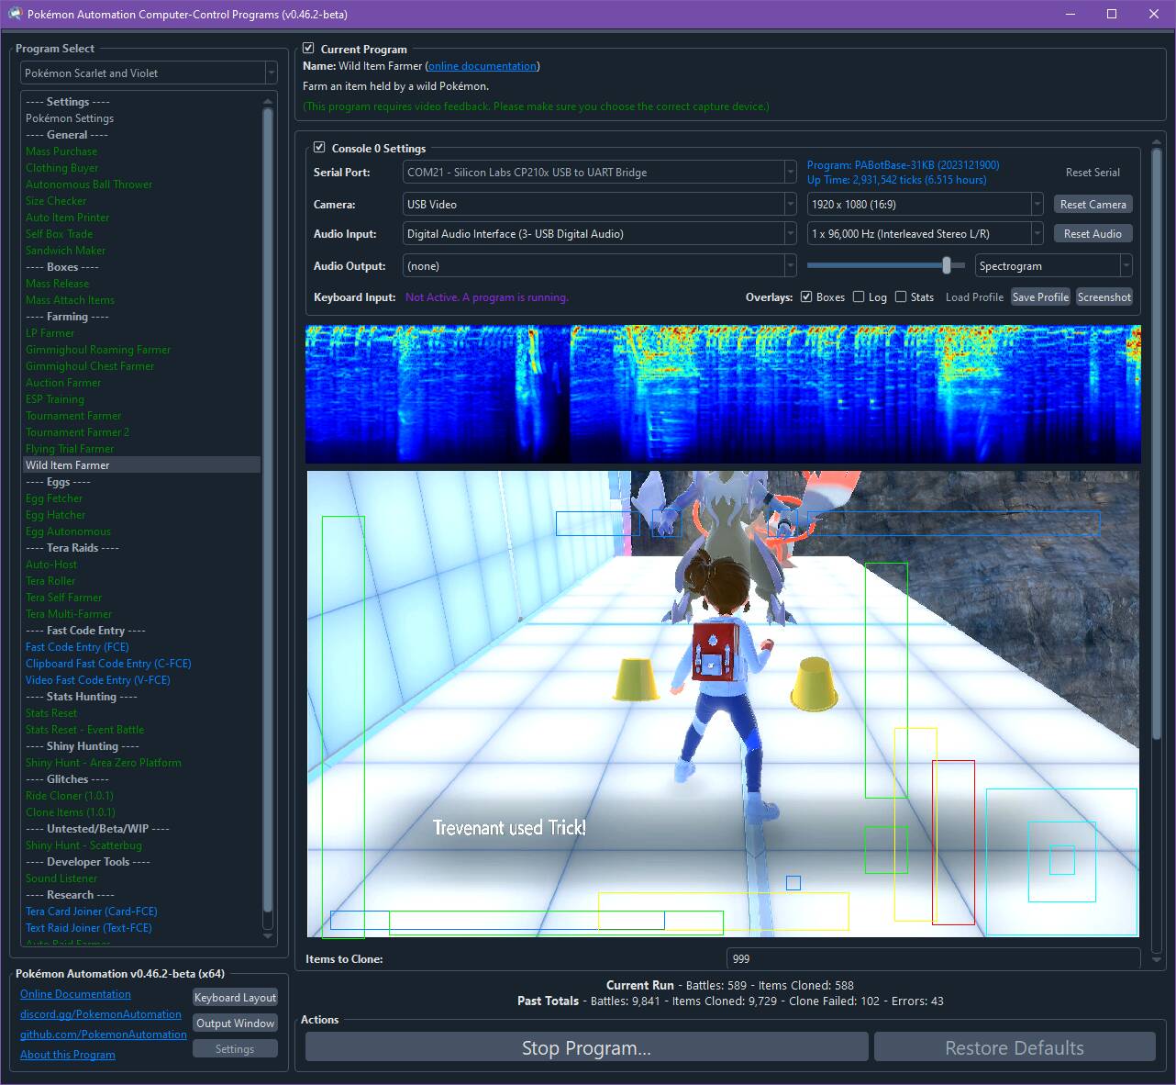The width and height of the screenshot is (1176, 1085).
Task: Disable the Boxes overlay checkbox
Action: 806,296
